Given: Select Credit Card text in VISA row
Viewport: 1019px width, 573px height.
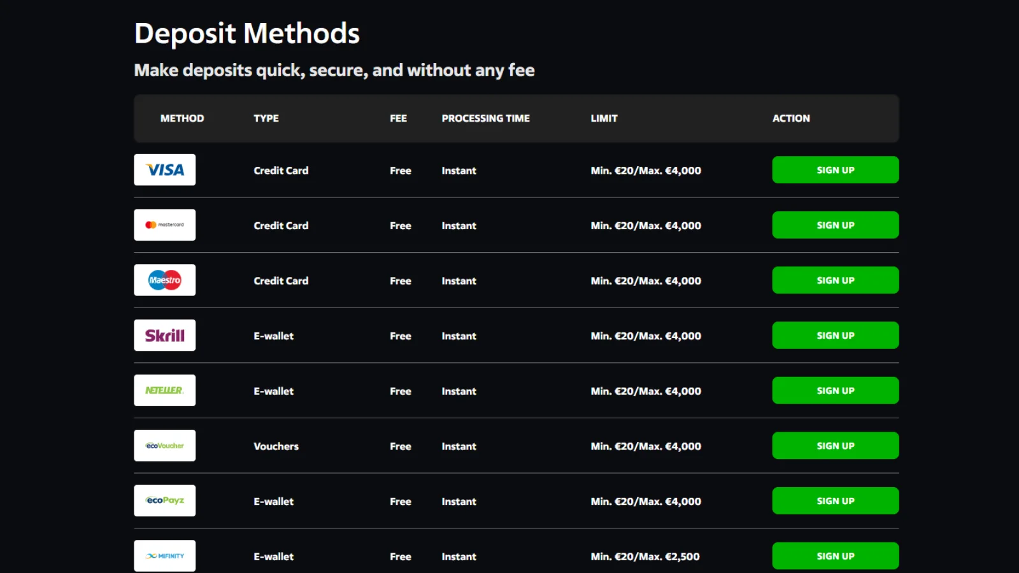Looking at the screenshot, I should pos(281,171).
